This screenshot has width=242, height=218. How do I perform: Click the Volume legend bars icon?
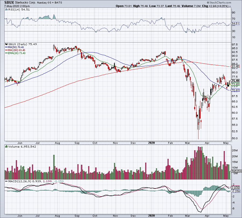[6, 146]
